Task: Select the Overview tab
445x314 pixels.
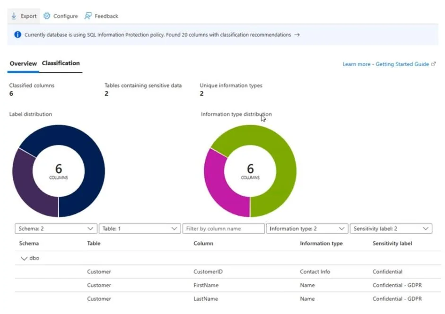Action: point(23,63)
